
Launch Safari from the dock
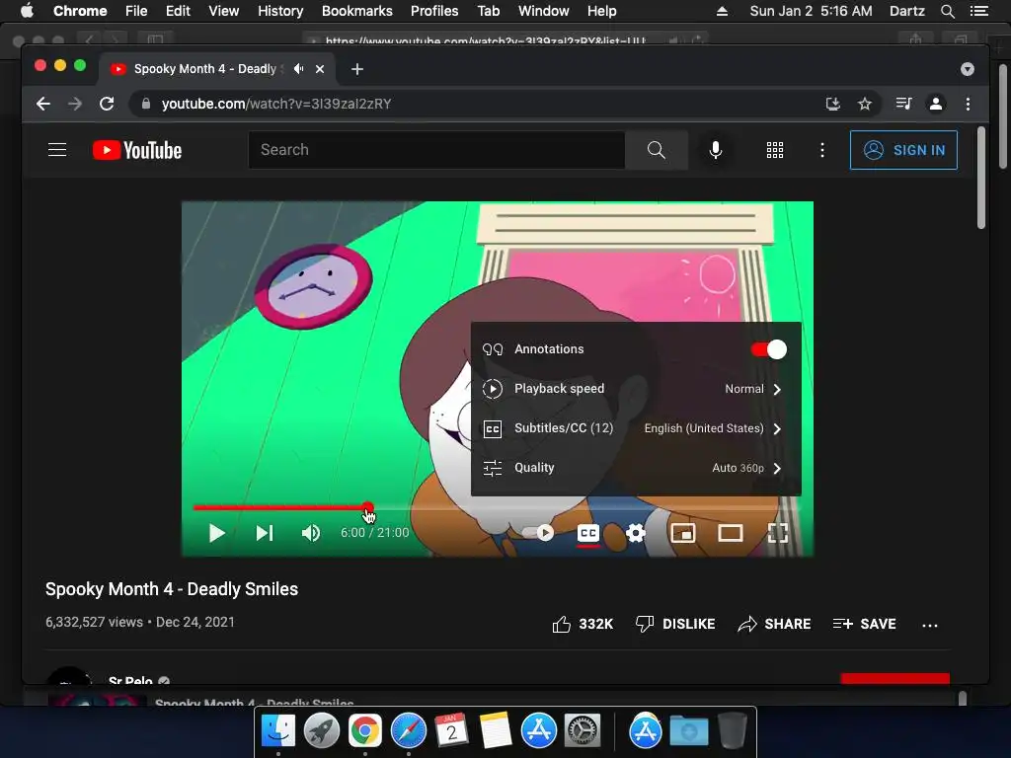(408, 731)
